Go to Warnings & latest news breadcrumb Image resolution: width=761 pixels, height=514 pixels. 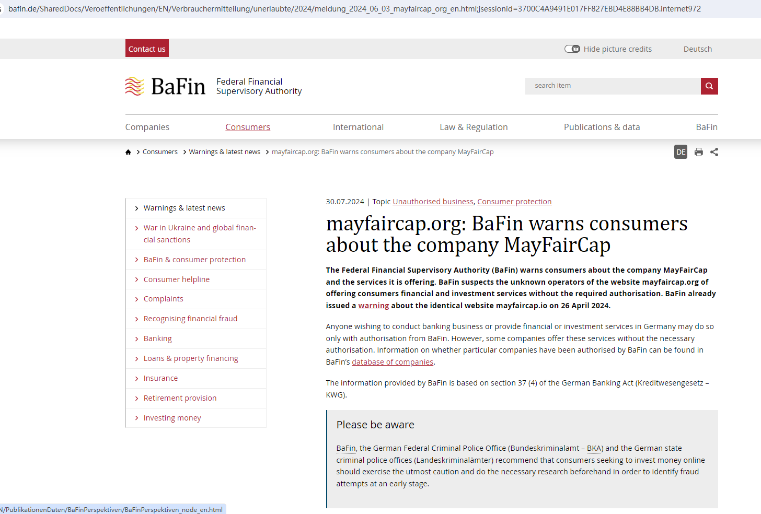point(224,152)
